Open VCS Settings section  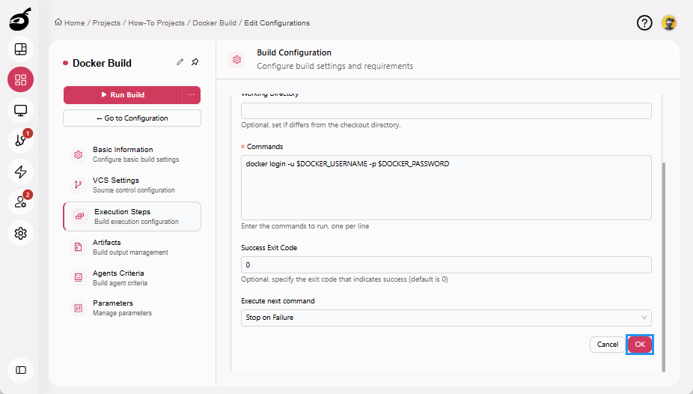(132, 185)
